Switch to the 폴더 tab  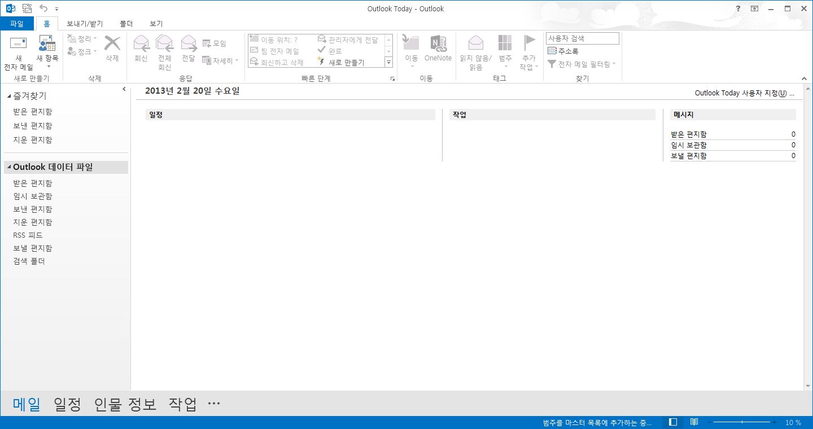coord(126,24)
